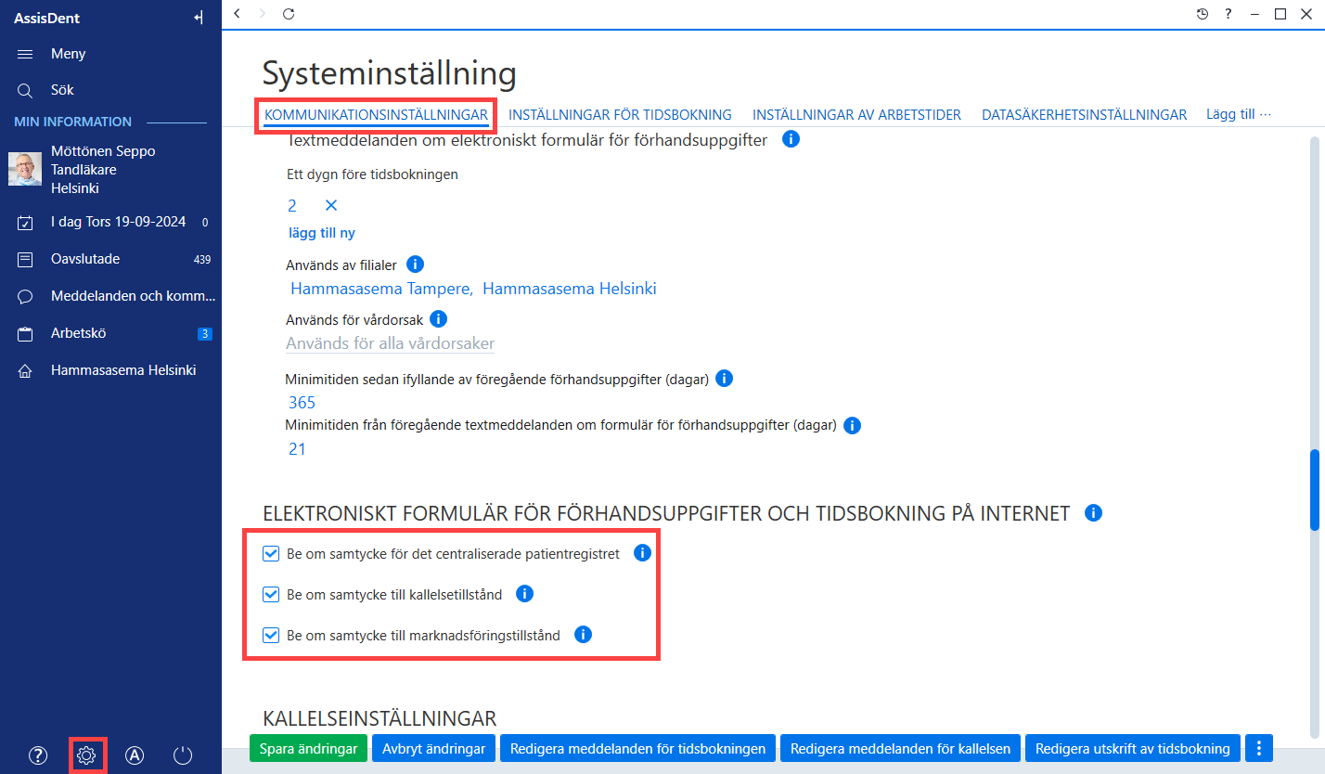Expand the Lägg till ··· tab overflow
1325x774 pixels.
tap(1239, 114)
